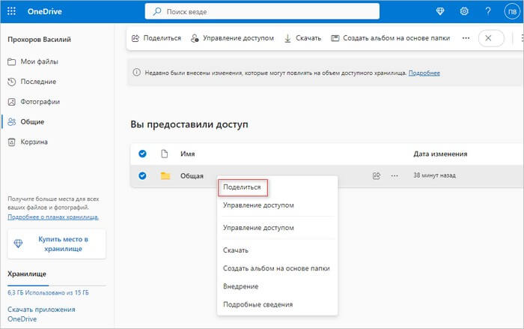Open 'Мои файлы' in sidebar
524x329 pixels.
tap(33, 61)
